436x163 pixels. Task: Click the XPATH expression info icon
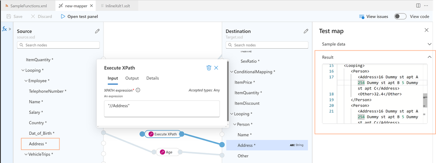[138, 90]
